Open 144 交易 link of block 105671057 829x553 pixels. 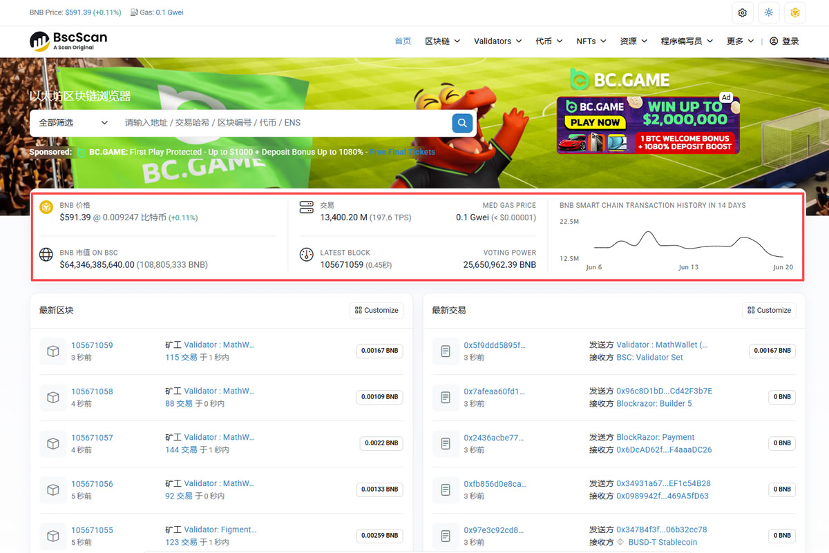pyautogui.click(x=181, y=450)
